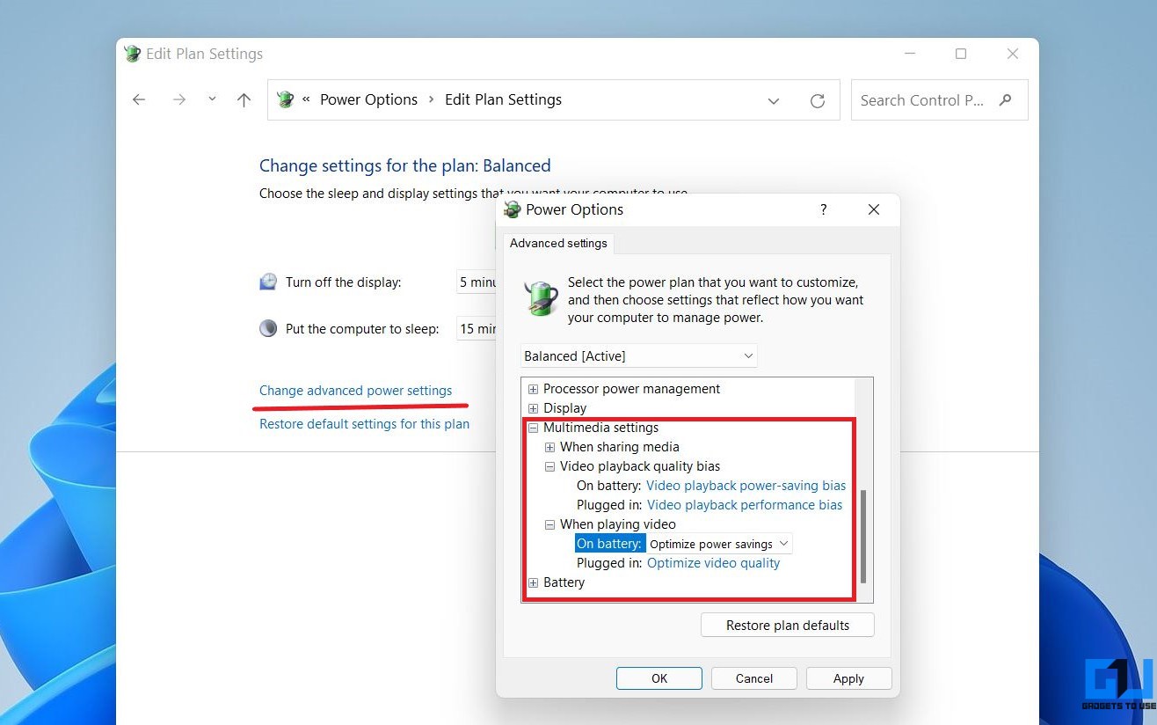Screen dimensions: 1157x725
Task: Click Video playback performance bias value
Action: (x=745, y=505)
